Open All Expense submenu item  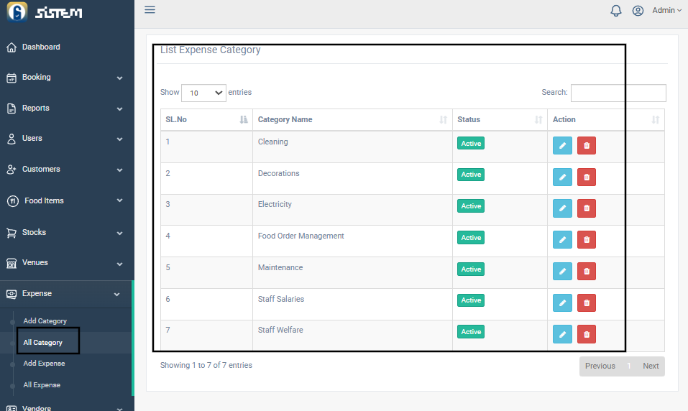(42, 384)
